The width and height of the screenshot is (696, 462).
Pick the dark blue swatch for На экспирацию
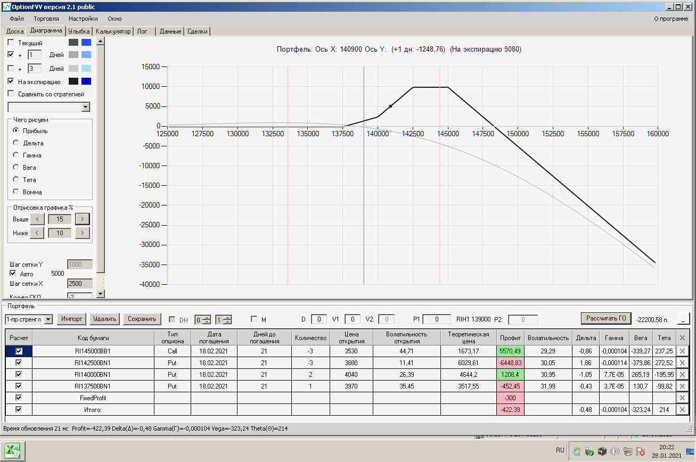86,81
